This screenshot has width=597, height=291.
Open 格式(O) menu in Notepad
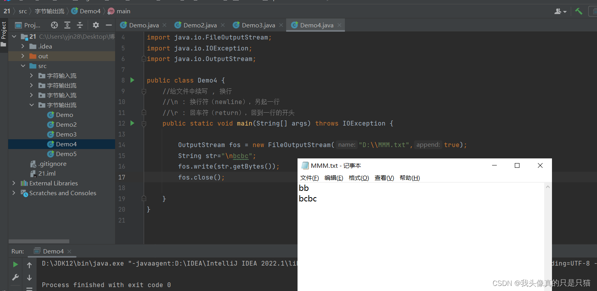click(x=359, y=178)
